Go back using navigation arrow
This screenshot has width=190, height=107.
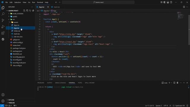coord(56,2)
